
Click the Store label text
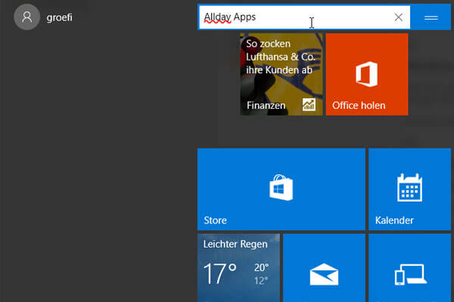215,220
